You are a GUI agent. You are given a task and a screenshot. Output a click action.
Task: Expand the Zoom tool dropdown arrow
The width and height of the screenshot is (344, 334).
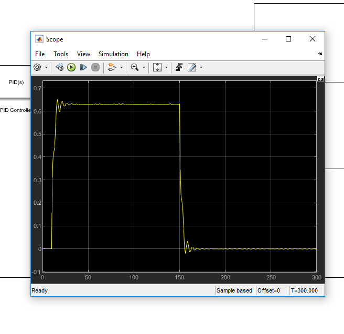pos(144,67)
